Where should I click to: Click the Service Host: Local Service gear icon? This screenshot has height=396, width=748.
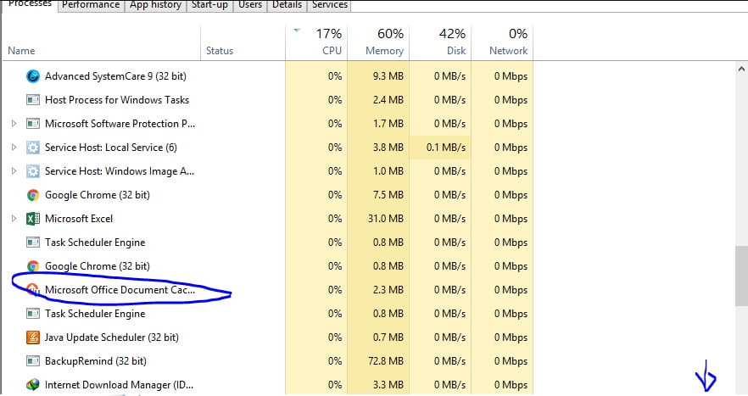point(33,148)
